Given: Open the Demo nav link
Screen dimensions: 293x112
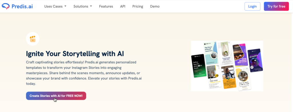Looking at the screenshot, I should click(155, 6).
